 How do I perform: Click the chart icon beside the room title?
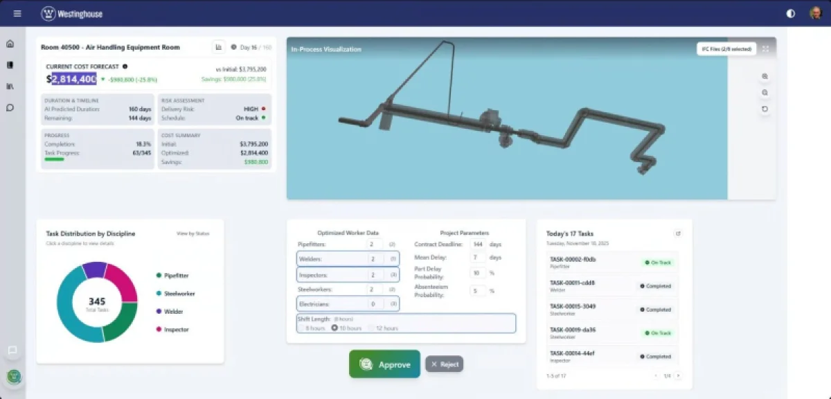click(x=219, y=47)
